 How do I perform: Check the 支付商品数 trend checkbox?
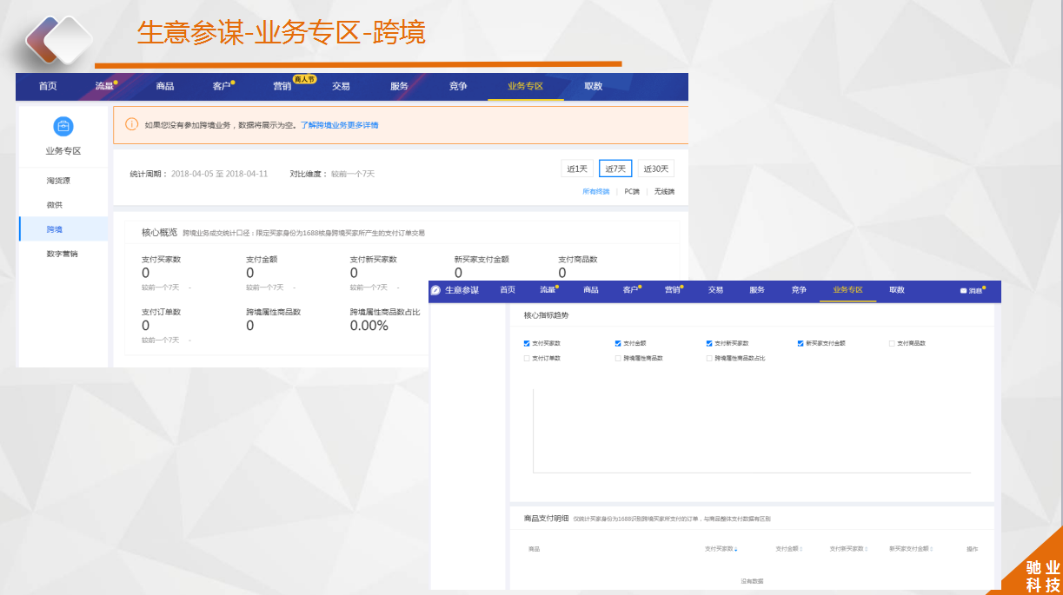(x=892, y=343)
